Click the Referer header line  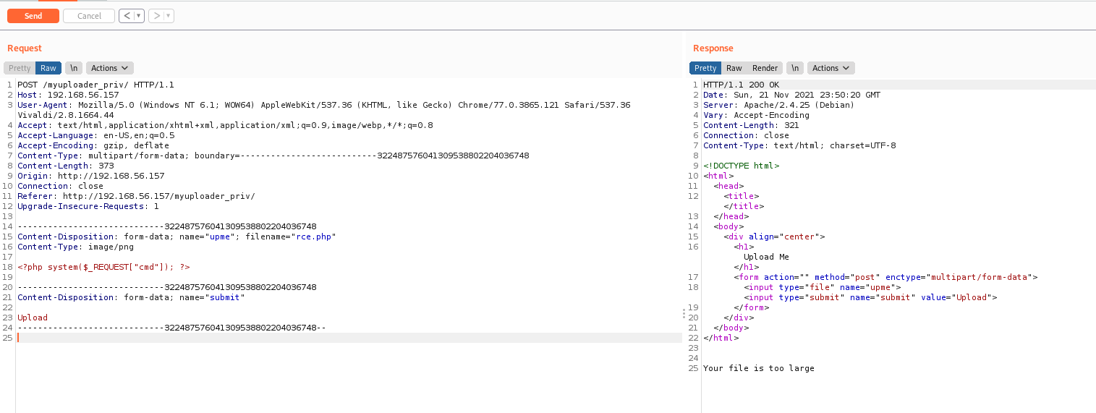[x=136, y=196]
